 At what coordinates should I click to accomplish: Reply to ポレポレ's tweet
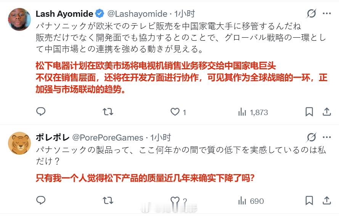[x=41, y=200]
